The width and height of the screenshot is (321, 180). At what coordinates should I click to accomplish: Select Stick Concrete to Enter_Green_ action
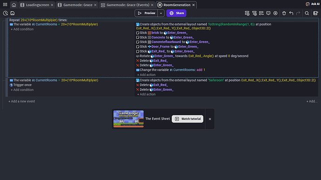[x=165, y=38]
